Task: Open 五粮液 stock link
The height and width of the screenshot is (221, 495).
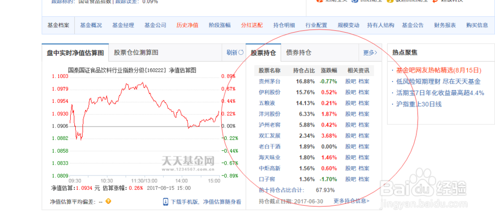Action: click(x=267, y=103)
